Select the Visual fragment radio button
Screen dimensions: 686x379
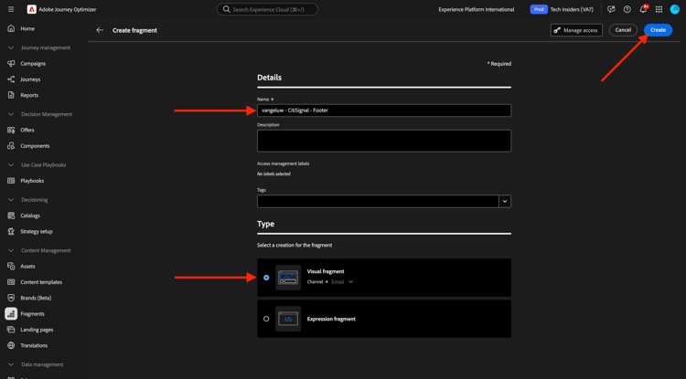(x=266, y=278)
